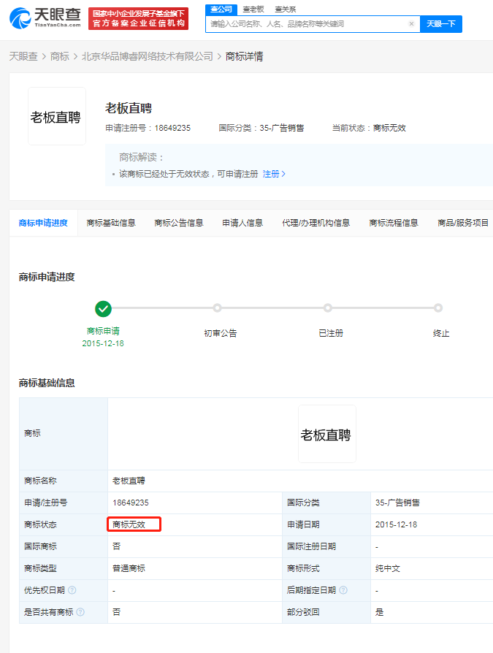The width and height of the screenshot is (493, 653).
Task: Click the 优先权日期 help question icon
Action: pyautogui.click(x=72, y=590)
